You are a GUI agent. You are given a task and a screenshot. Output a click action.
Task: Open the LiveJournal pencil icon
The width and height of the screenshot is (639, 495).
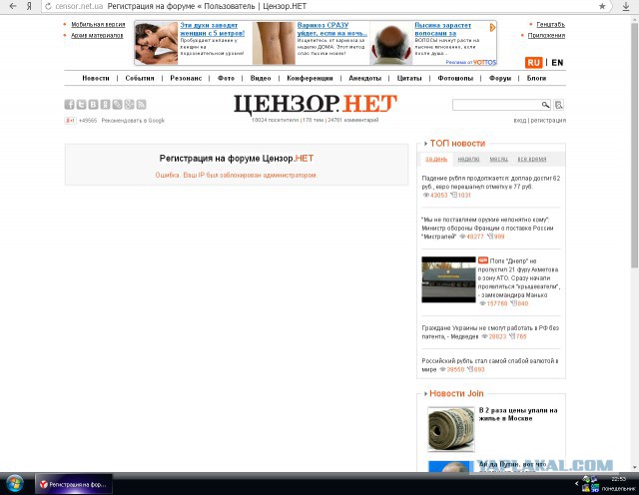coord(118,105)
